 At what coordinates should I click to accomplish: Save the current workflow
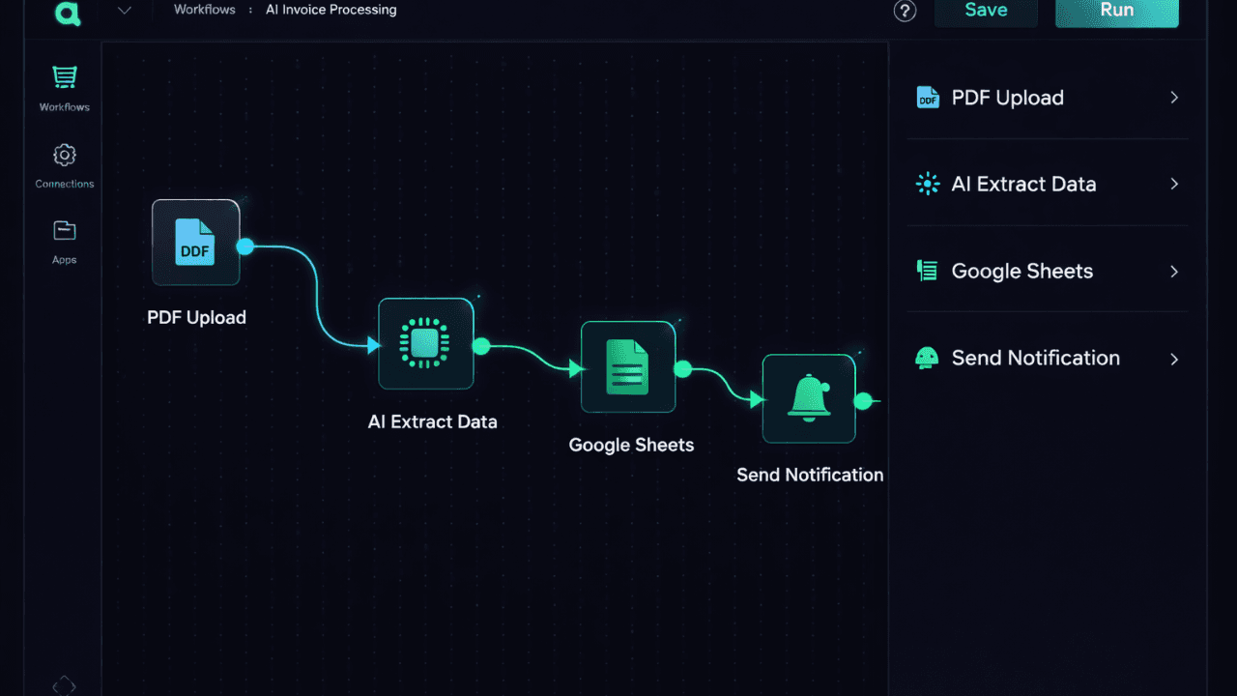(985, 10)
